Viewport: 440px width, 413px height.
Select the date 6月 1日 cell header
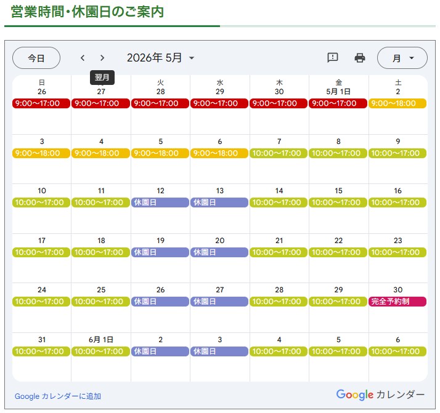point(101,340)
